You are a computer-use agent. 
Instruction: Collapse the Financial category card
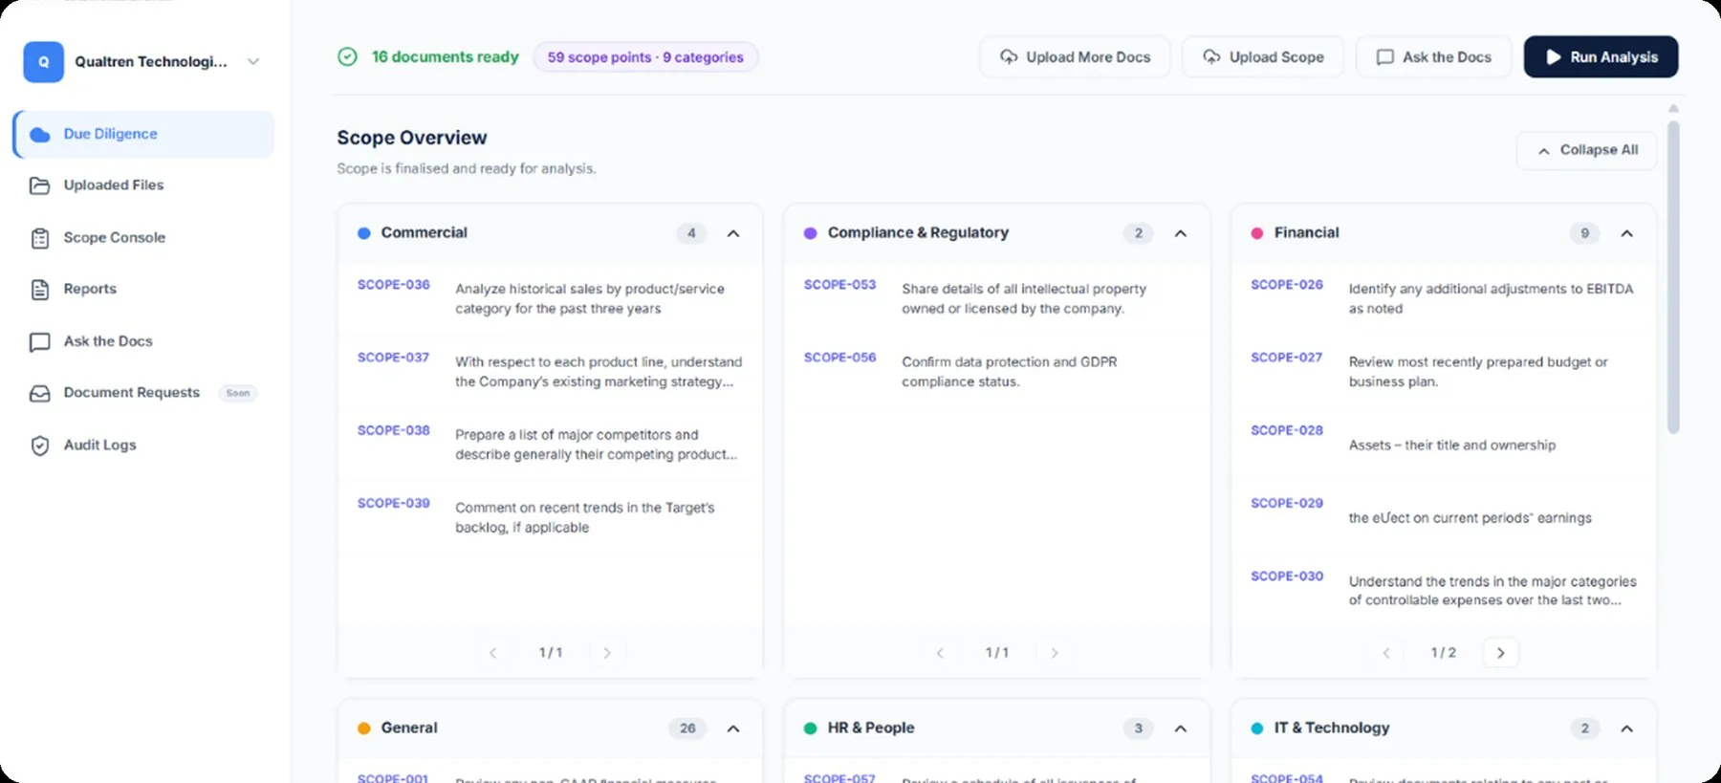pyautogui.click(x=1627, y=233)
